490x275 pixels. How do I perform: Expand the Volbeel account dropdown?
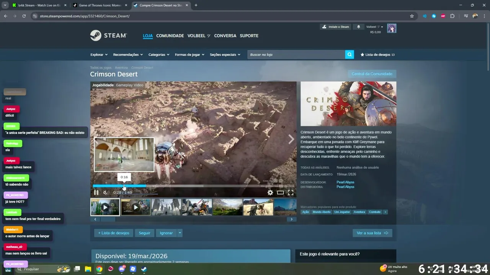point(374,27)
